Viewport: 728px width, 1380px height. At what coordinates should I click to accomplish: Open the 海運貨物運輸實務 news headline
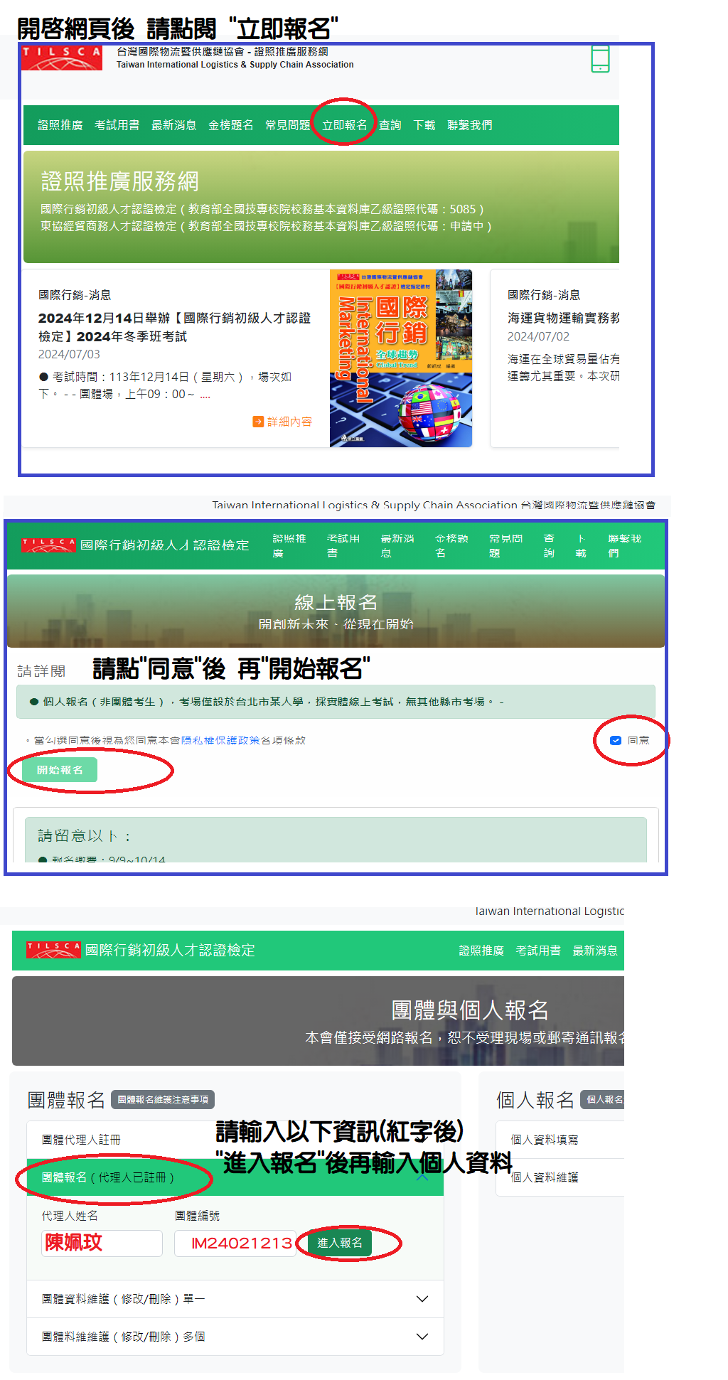(563, 318)
